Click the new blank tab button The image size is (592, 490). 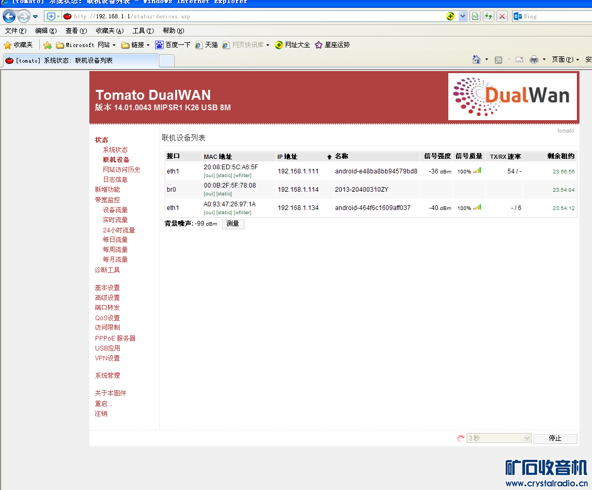(x=167, y=61)
